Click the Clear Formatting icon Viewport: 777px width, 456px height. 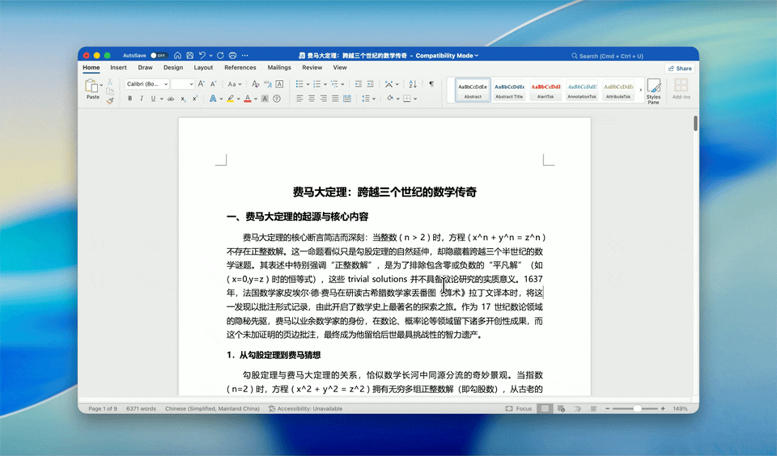click(255, 84)
